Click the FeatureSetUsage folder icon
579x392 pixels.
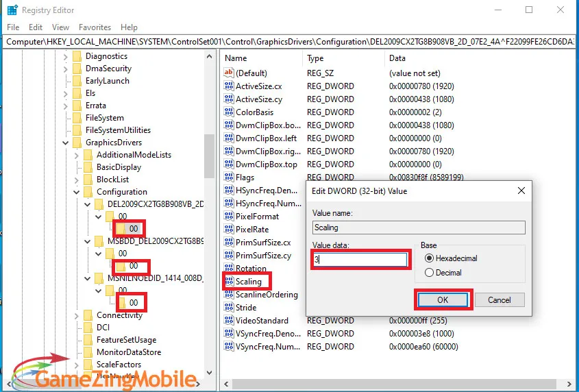tap(88, 339)
